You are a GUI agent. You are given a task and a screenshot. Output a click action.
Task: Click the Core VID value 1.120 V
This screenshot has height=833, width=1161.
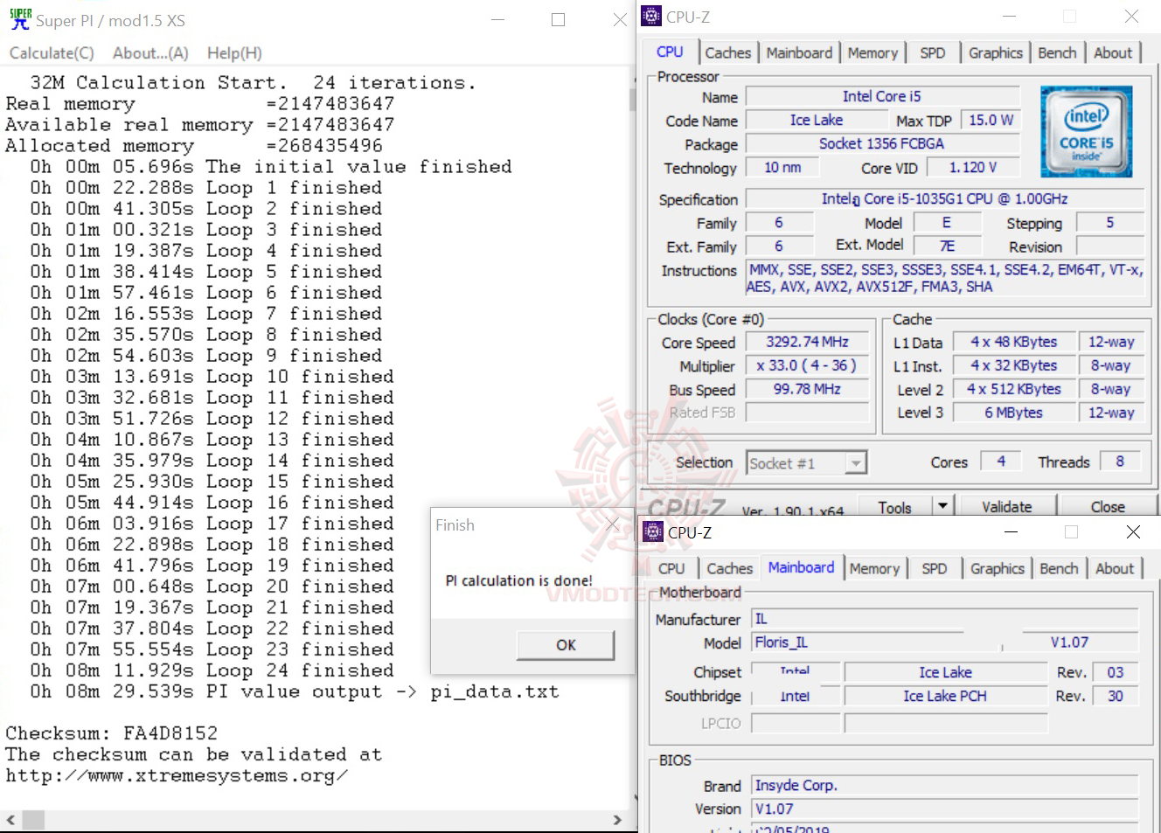973,167
